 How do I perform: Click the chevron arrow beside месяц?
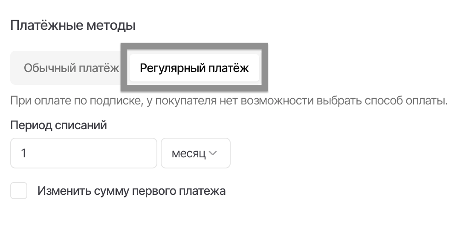(x=213, y=153)
